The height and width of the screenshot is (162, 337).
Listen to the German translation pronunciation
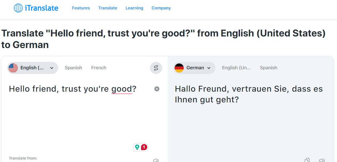(x=322, y=160)
